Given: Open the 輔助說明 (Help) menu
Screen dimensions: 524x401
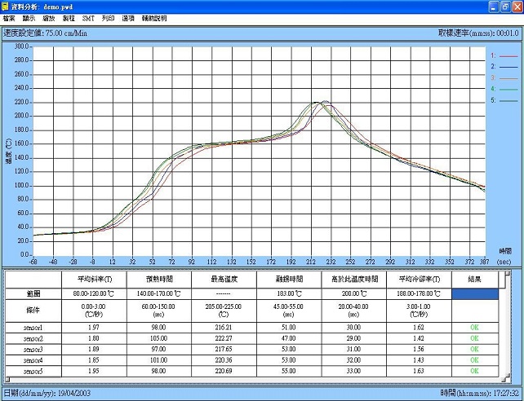Looking at the screenshot, I should pyautogui.click(x=154, y=19).
